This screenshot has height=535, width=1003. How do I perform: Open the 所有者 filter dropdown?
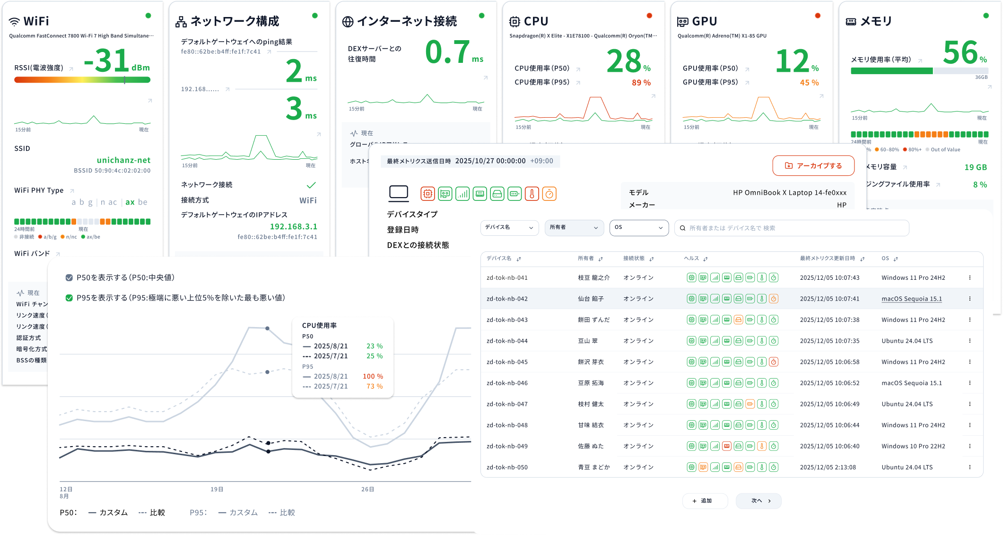pos(574,228)
